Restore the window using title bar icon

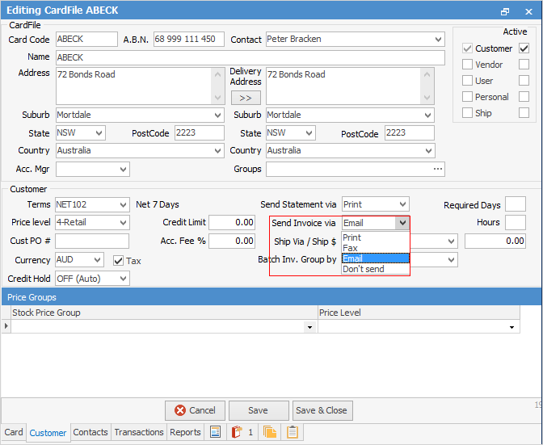[505, 11]
